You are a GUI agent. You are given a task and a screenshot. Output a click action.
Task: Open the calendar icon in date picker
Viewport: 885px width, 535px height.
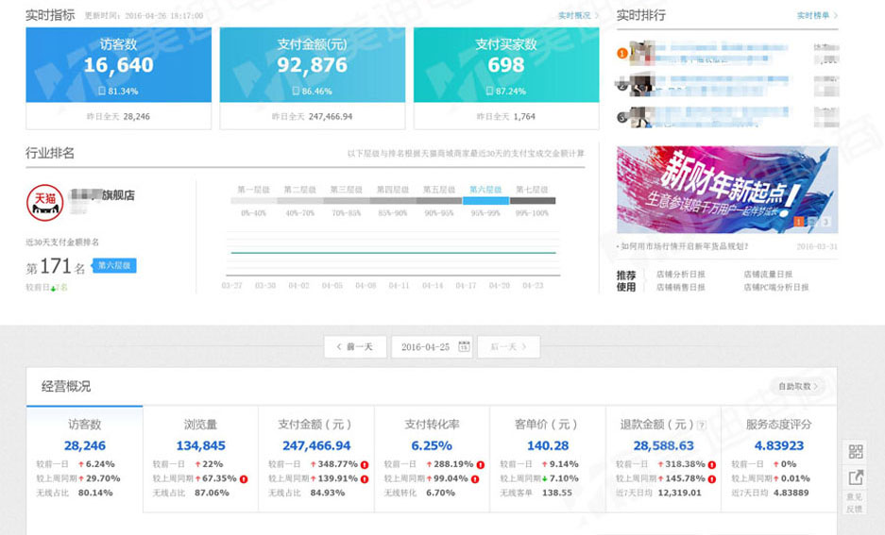(464, 347)
